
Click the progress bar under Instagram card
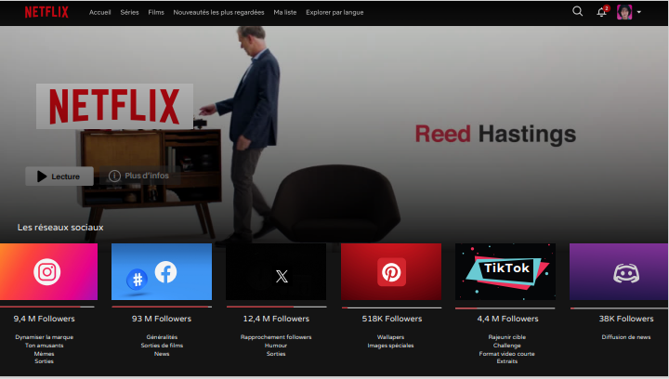[x=47, y=307]
